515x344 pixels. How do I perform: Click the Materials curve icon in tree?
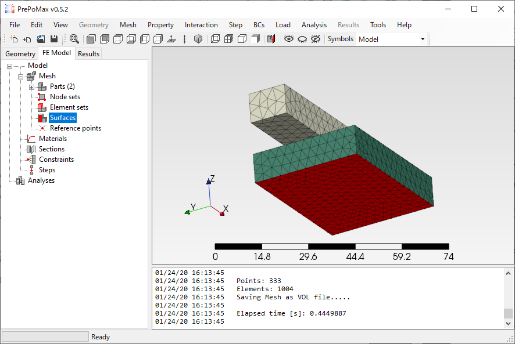click(31, 139)
